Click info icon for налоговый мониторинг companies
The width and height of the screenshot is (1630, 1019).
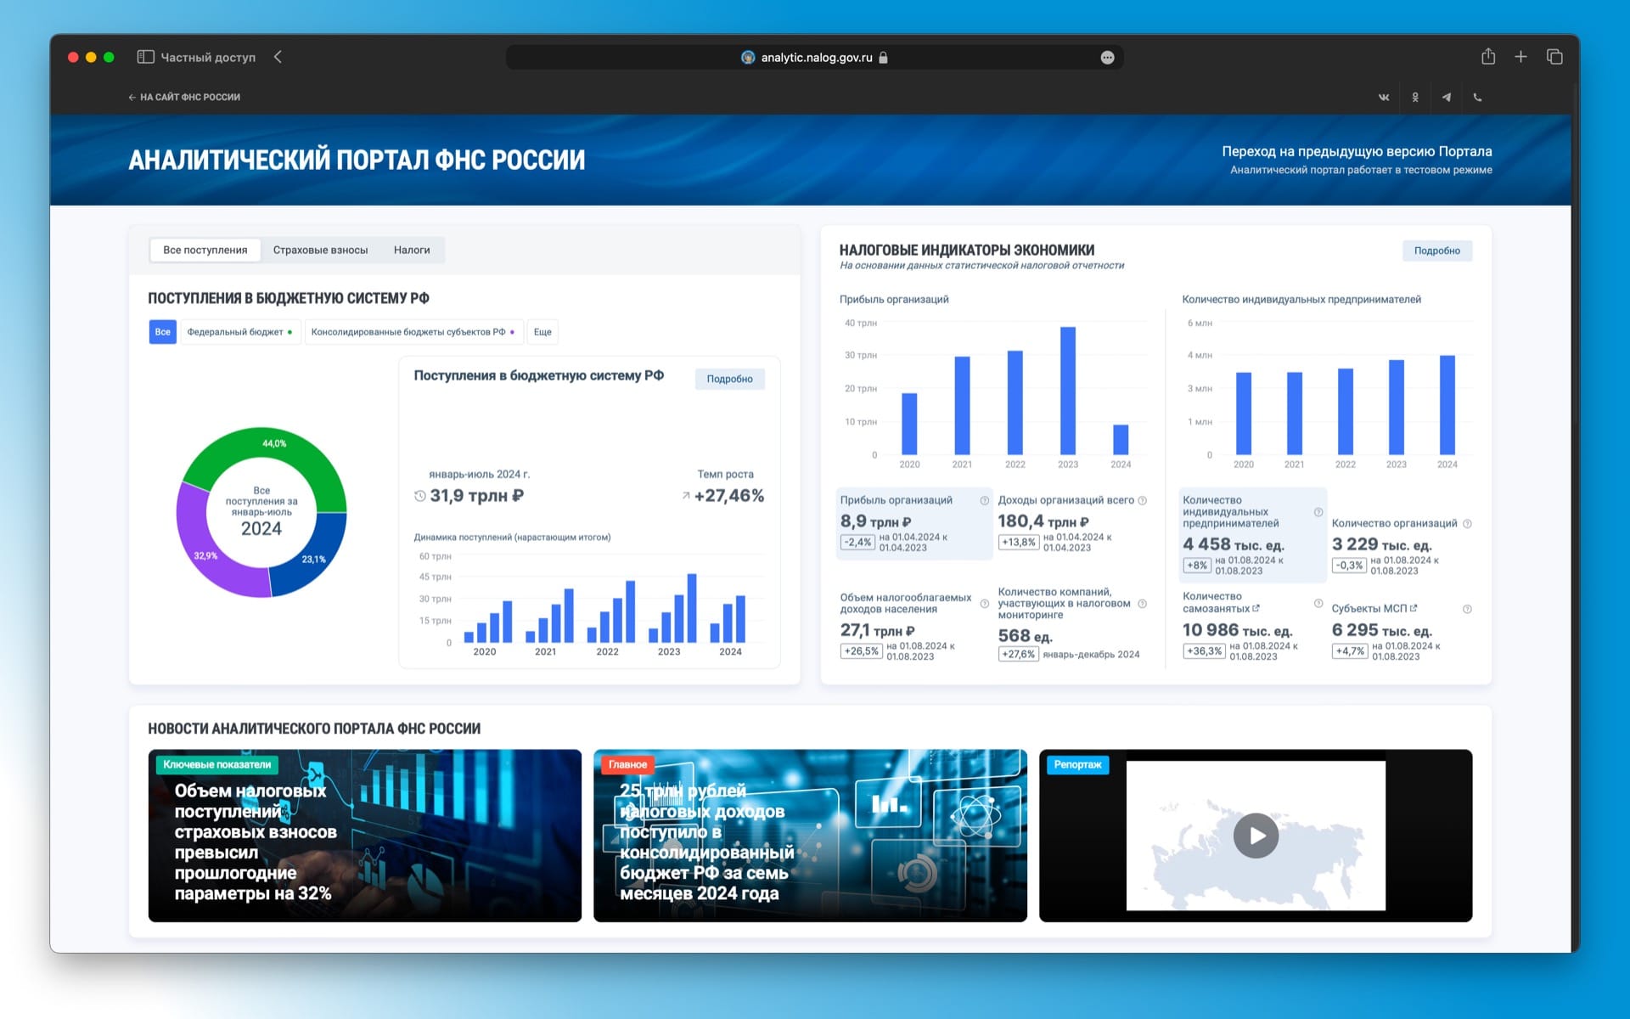(1142, 604)
